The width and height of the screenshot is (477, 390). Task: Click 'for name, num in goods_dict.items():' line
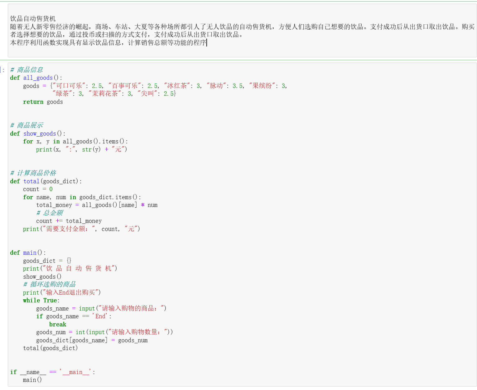click(82, 197)
